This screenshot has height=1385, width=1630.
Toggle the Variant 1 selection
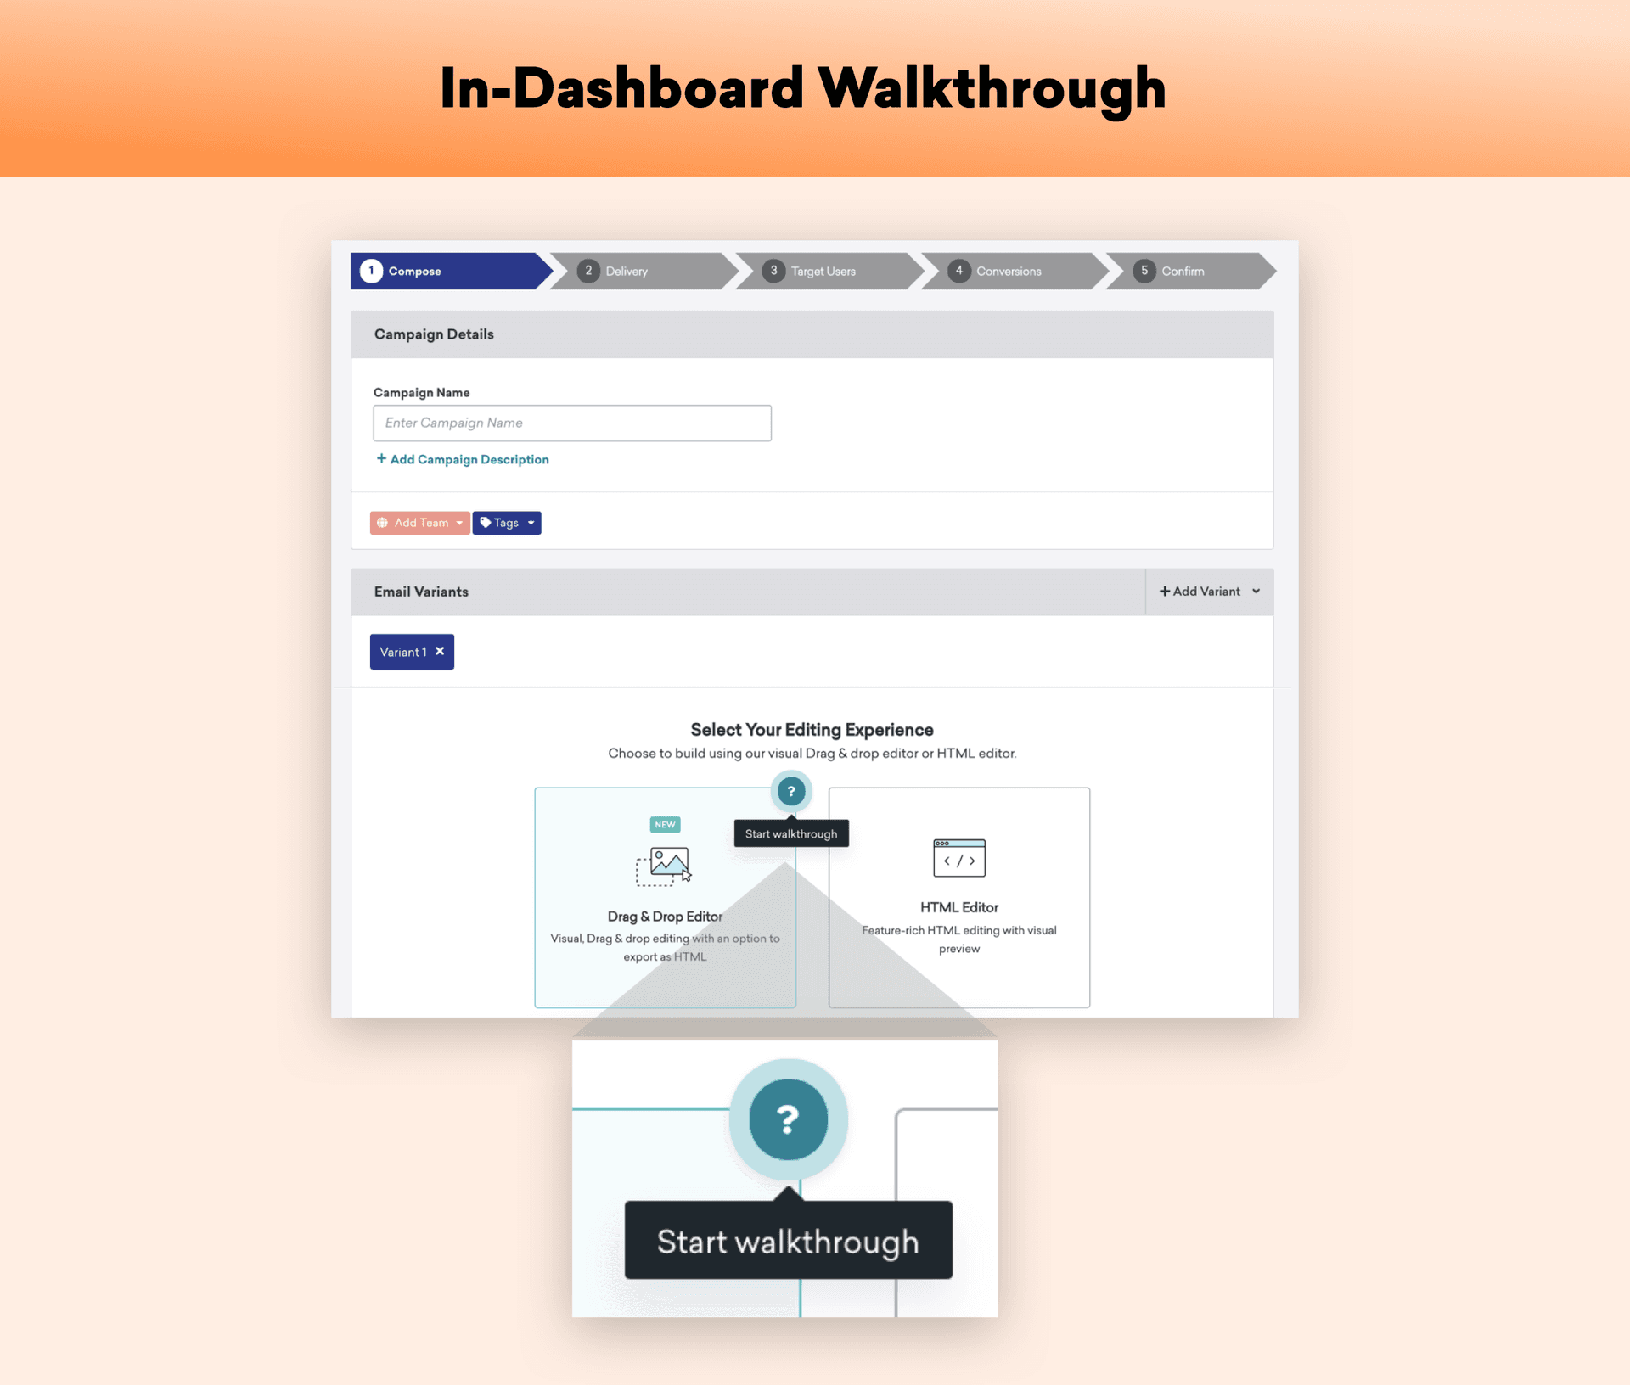[411, 650]
